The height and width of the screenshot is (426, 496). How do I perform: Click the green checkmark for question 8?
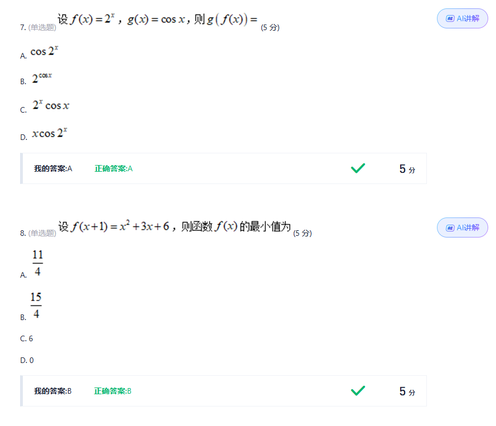pos(358,391)
